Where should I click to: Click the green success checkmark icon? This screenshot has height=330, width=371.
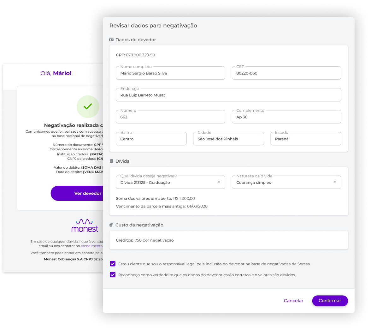(88, 106)
